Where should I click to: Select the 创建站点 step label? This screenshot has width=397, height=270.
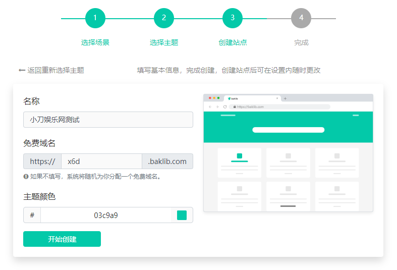(233, 42)
